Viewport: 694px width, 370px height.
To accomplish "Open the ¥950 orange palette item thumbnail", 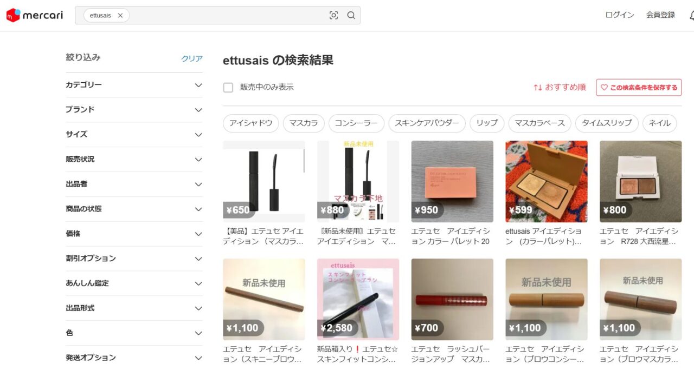I will (452, 181).
